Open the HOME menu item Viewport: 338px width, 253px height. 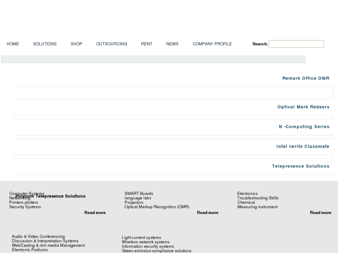pos(13,44)
